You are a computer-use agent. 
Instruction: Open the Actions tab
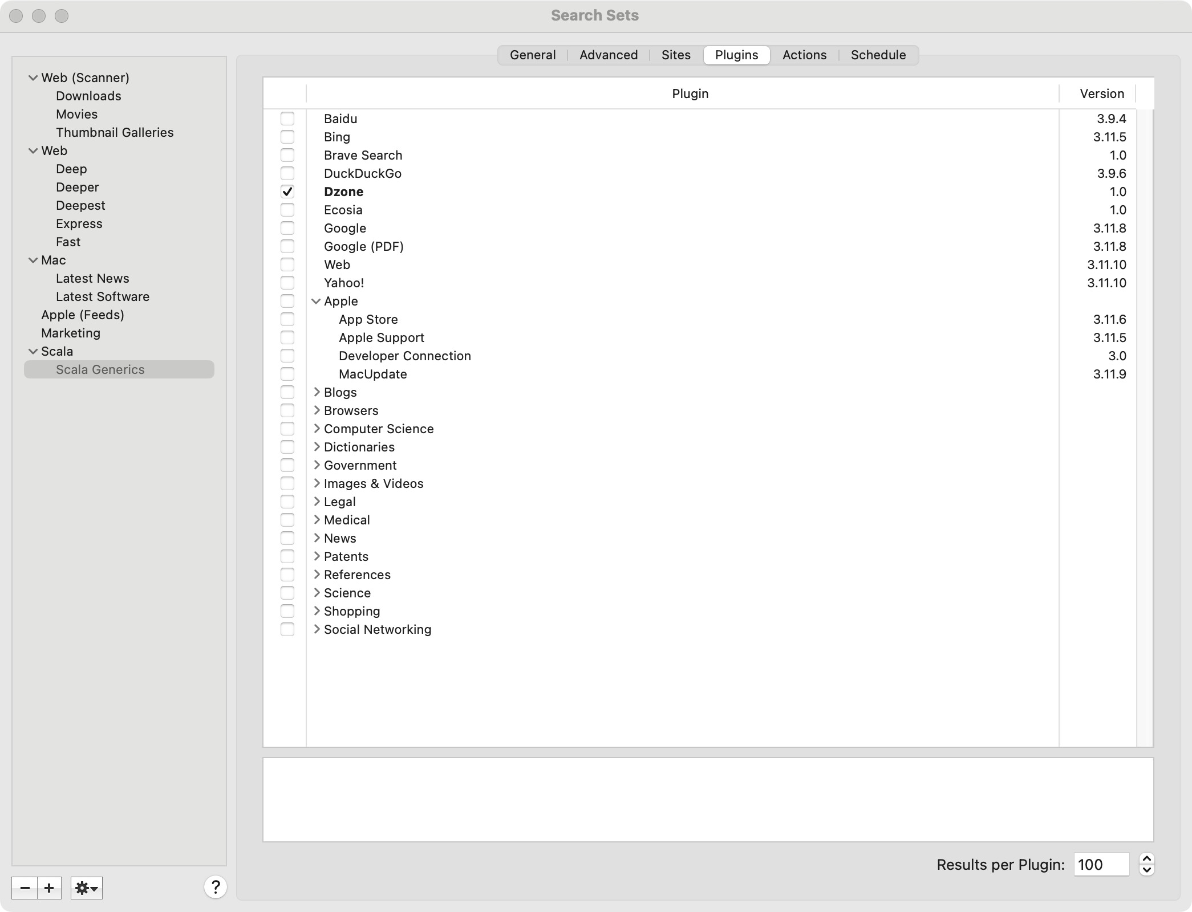[804, 55]
